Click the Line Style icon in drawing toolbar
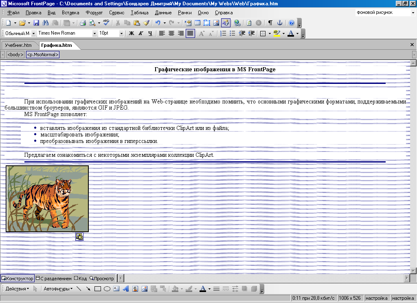 tap(216, 289)
